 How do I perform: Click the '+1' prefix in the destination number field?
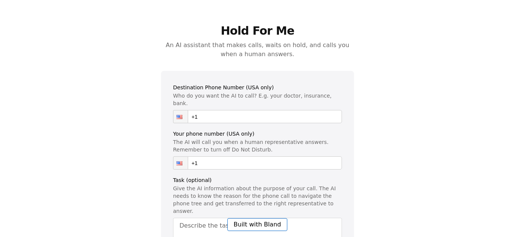(x=195, y=117)
